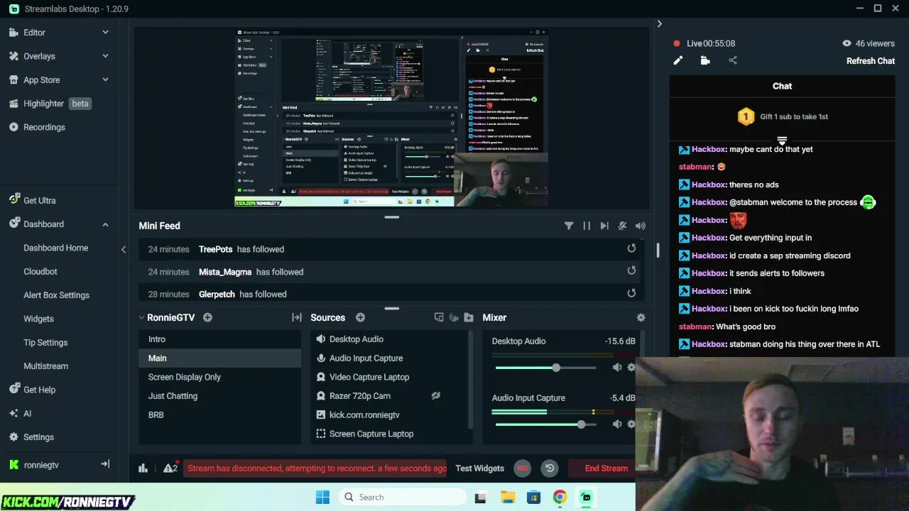This screenshot has width=909, height=511.
Task: Open Dashboard Home
Action: pos(55,248)
